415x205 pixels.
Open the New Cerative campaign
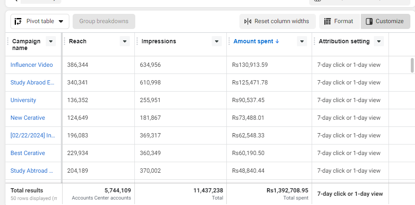[x=28, y=118]
